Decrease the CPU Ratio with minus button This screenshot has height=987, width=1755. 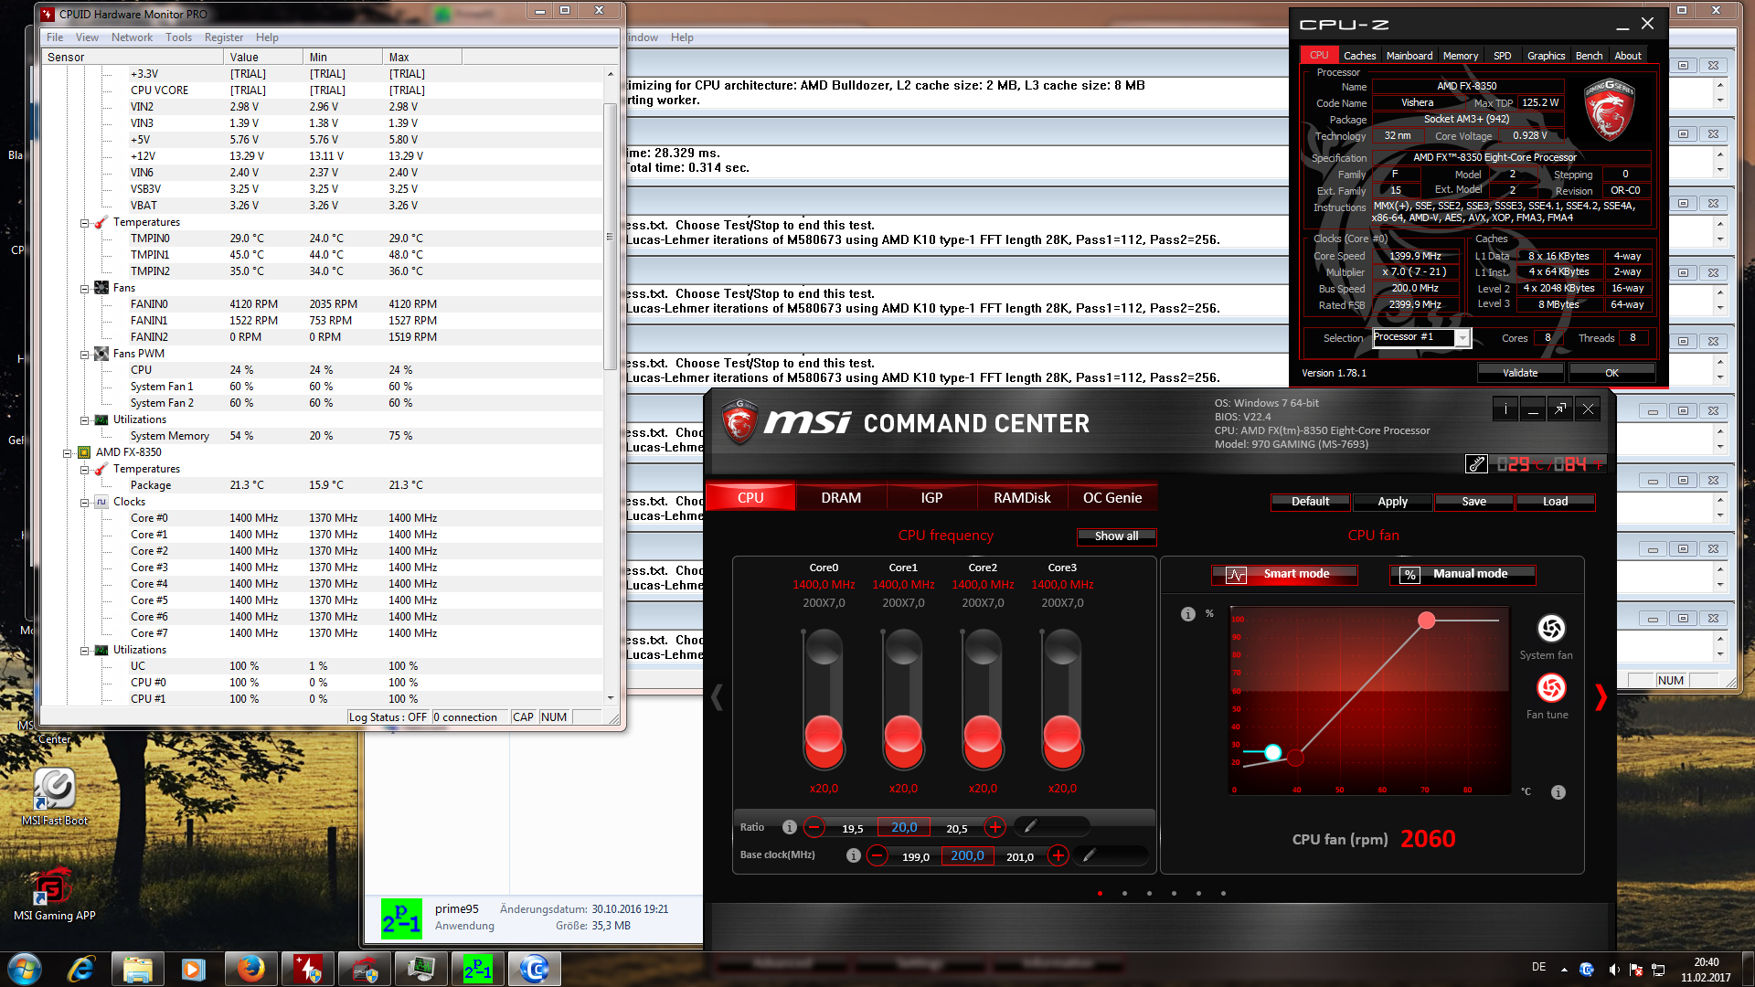pos(814,828)
